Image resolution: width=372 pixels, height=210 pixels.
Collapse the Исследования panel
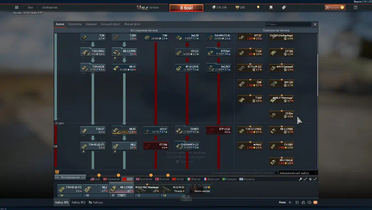point(70,177)
